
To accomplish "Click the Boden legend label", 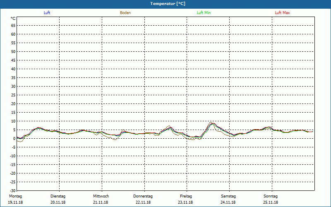I will 125,13.
